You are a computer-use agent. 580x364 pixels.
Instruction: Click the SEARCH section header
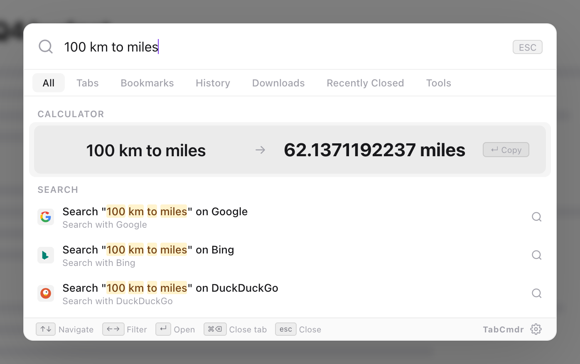click(x=58, y=190)
